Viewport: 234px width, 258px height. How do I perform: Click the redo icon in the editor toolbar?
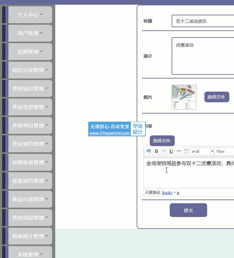(x=164, y=151)
